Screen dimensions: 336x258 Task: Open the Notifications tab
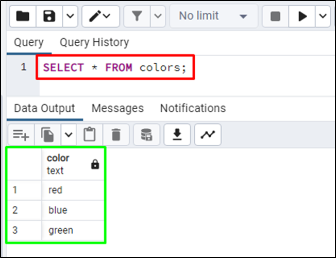tap(193, 108)
